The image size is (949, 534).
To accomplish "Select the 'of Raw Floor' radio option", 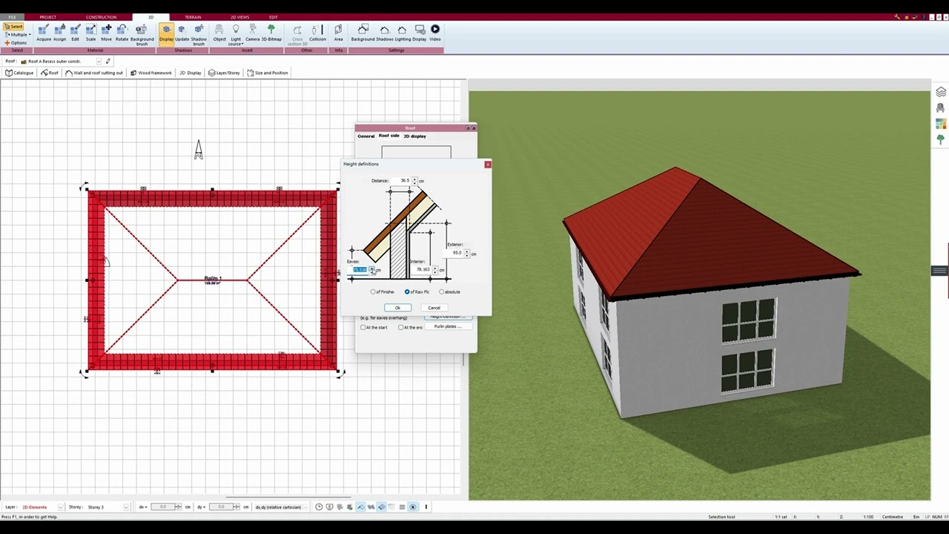I will (x=417, y=291).
